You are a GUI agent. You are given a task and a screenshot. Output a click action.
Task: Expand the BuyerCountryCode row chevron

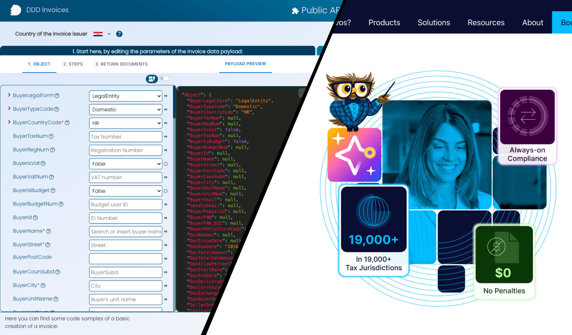(x=9, y=123)
